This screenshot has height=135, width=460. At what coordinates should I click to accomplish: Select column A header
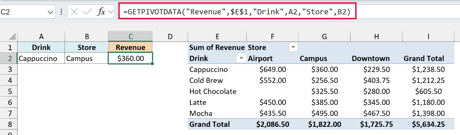(41, 36)
